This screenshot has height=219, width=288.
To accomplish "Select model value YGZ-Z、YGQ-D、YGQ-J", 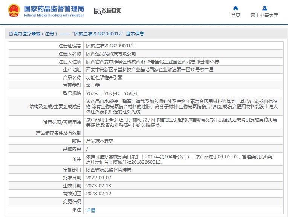I will [x=112, y=93].
